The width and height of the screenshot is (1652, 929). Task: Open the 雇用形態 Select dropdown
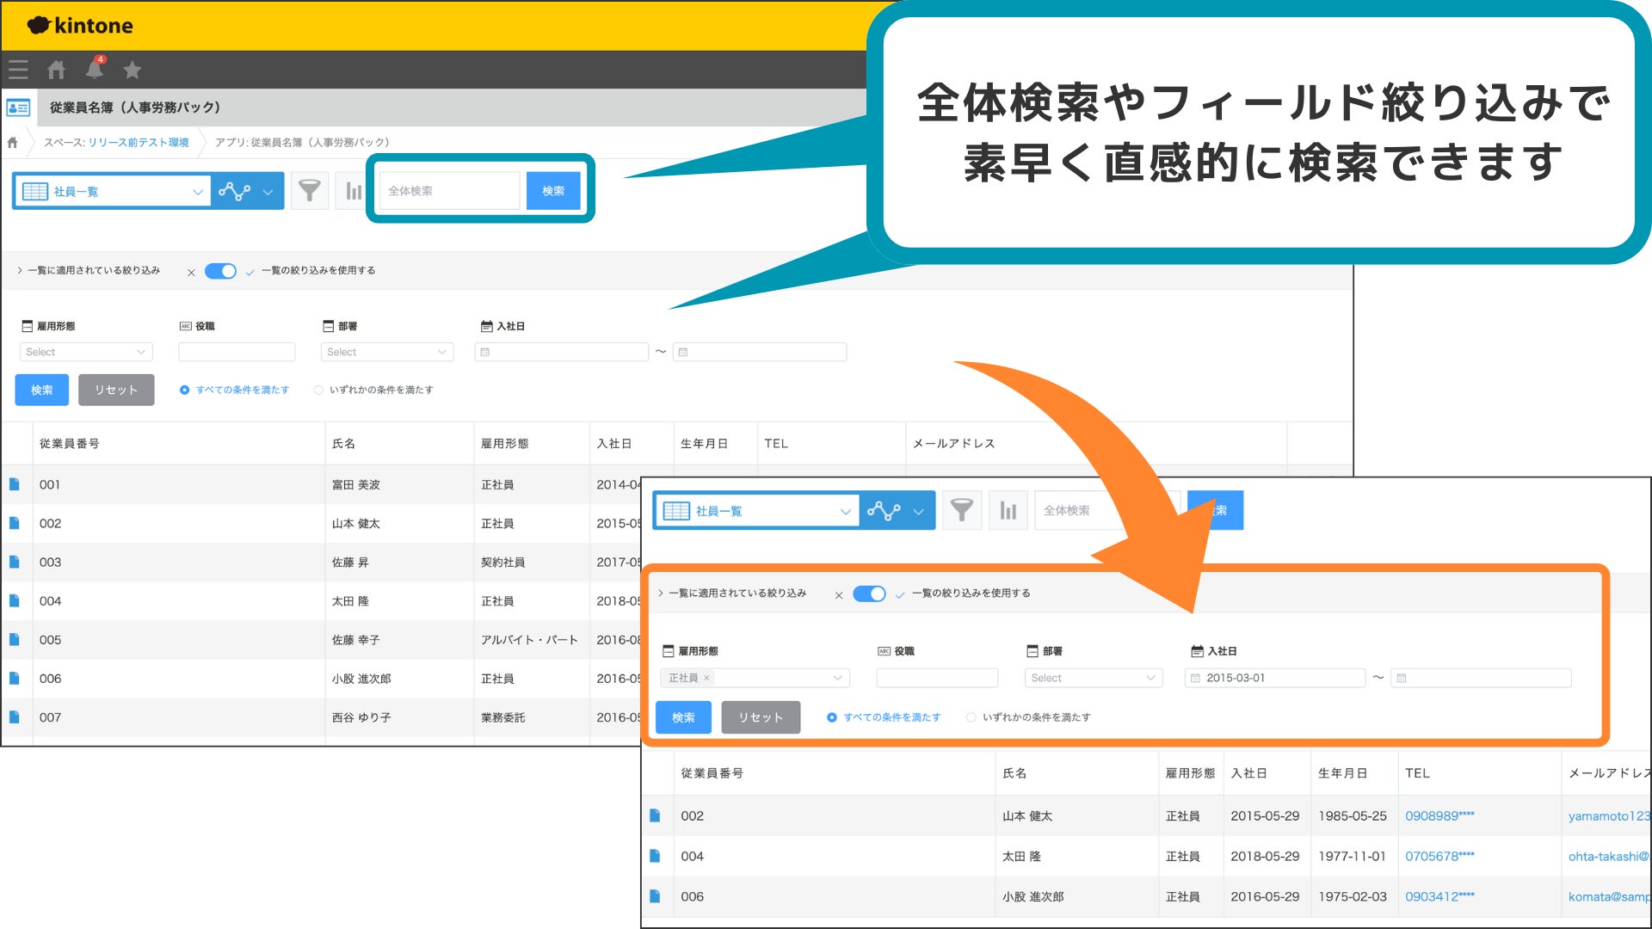86,351
